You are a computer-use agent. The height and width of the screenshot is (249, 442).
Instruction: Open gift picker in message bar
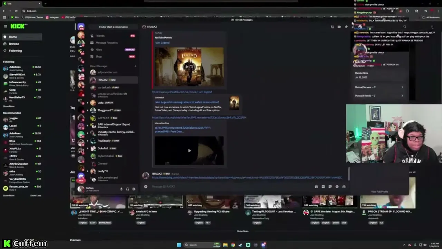(316, 187)
